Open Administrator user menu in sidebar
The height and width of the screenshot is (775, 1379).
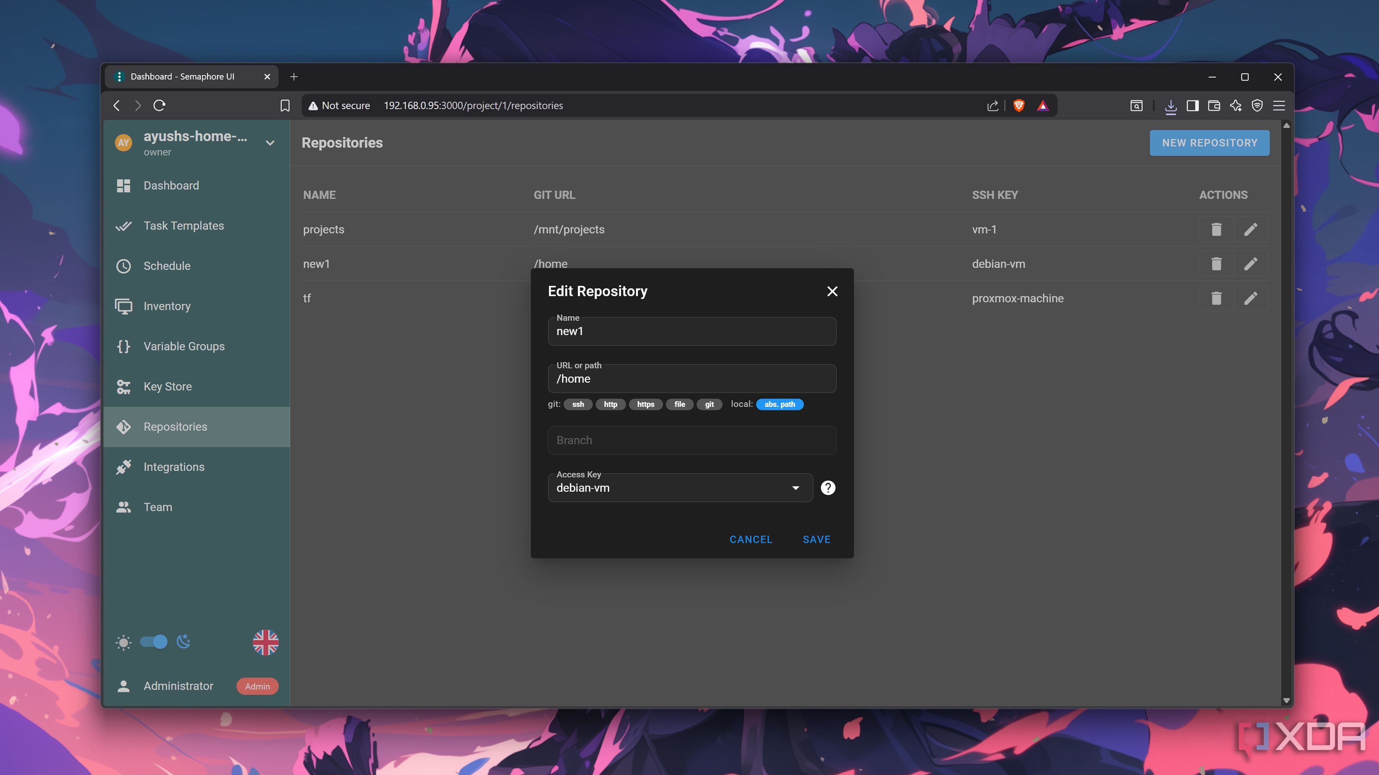click(197, 686)
